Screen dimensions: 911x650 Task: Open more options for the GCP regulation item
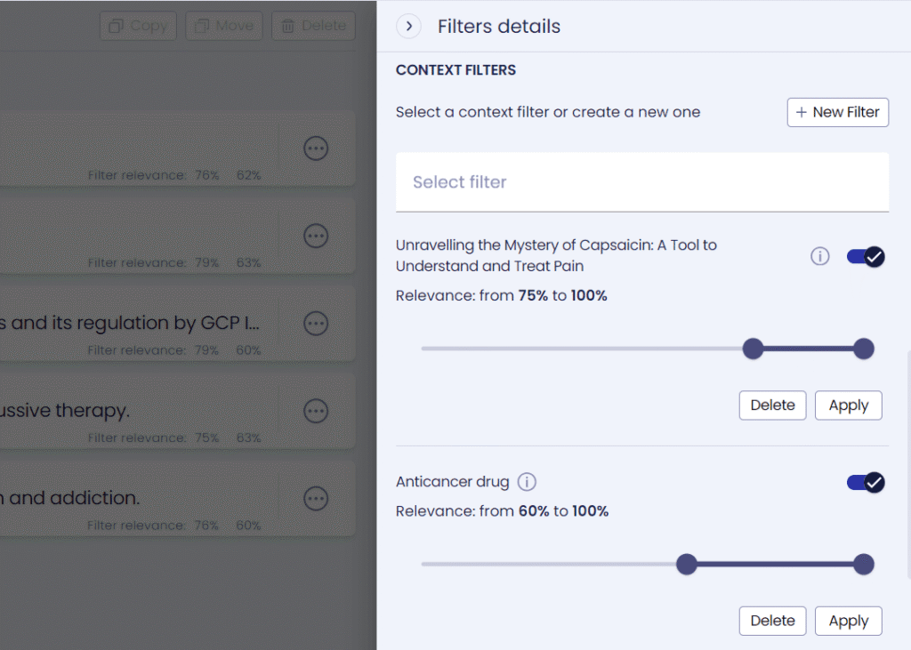coord(316,324)
